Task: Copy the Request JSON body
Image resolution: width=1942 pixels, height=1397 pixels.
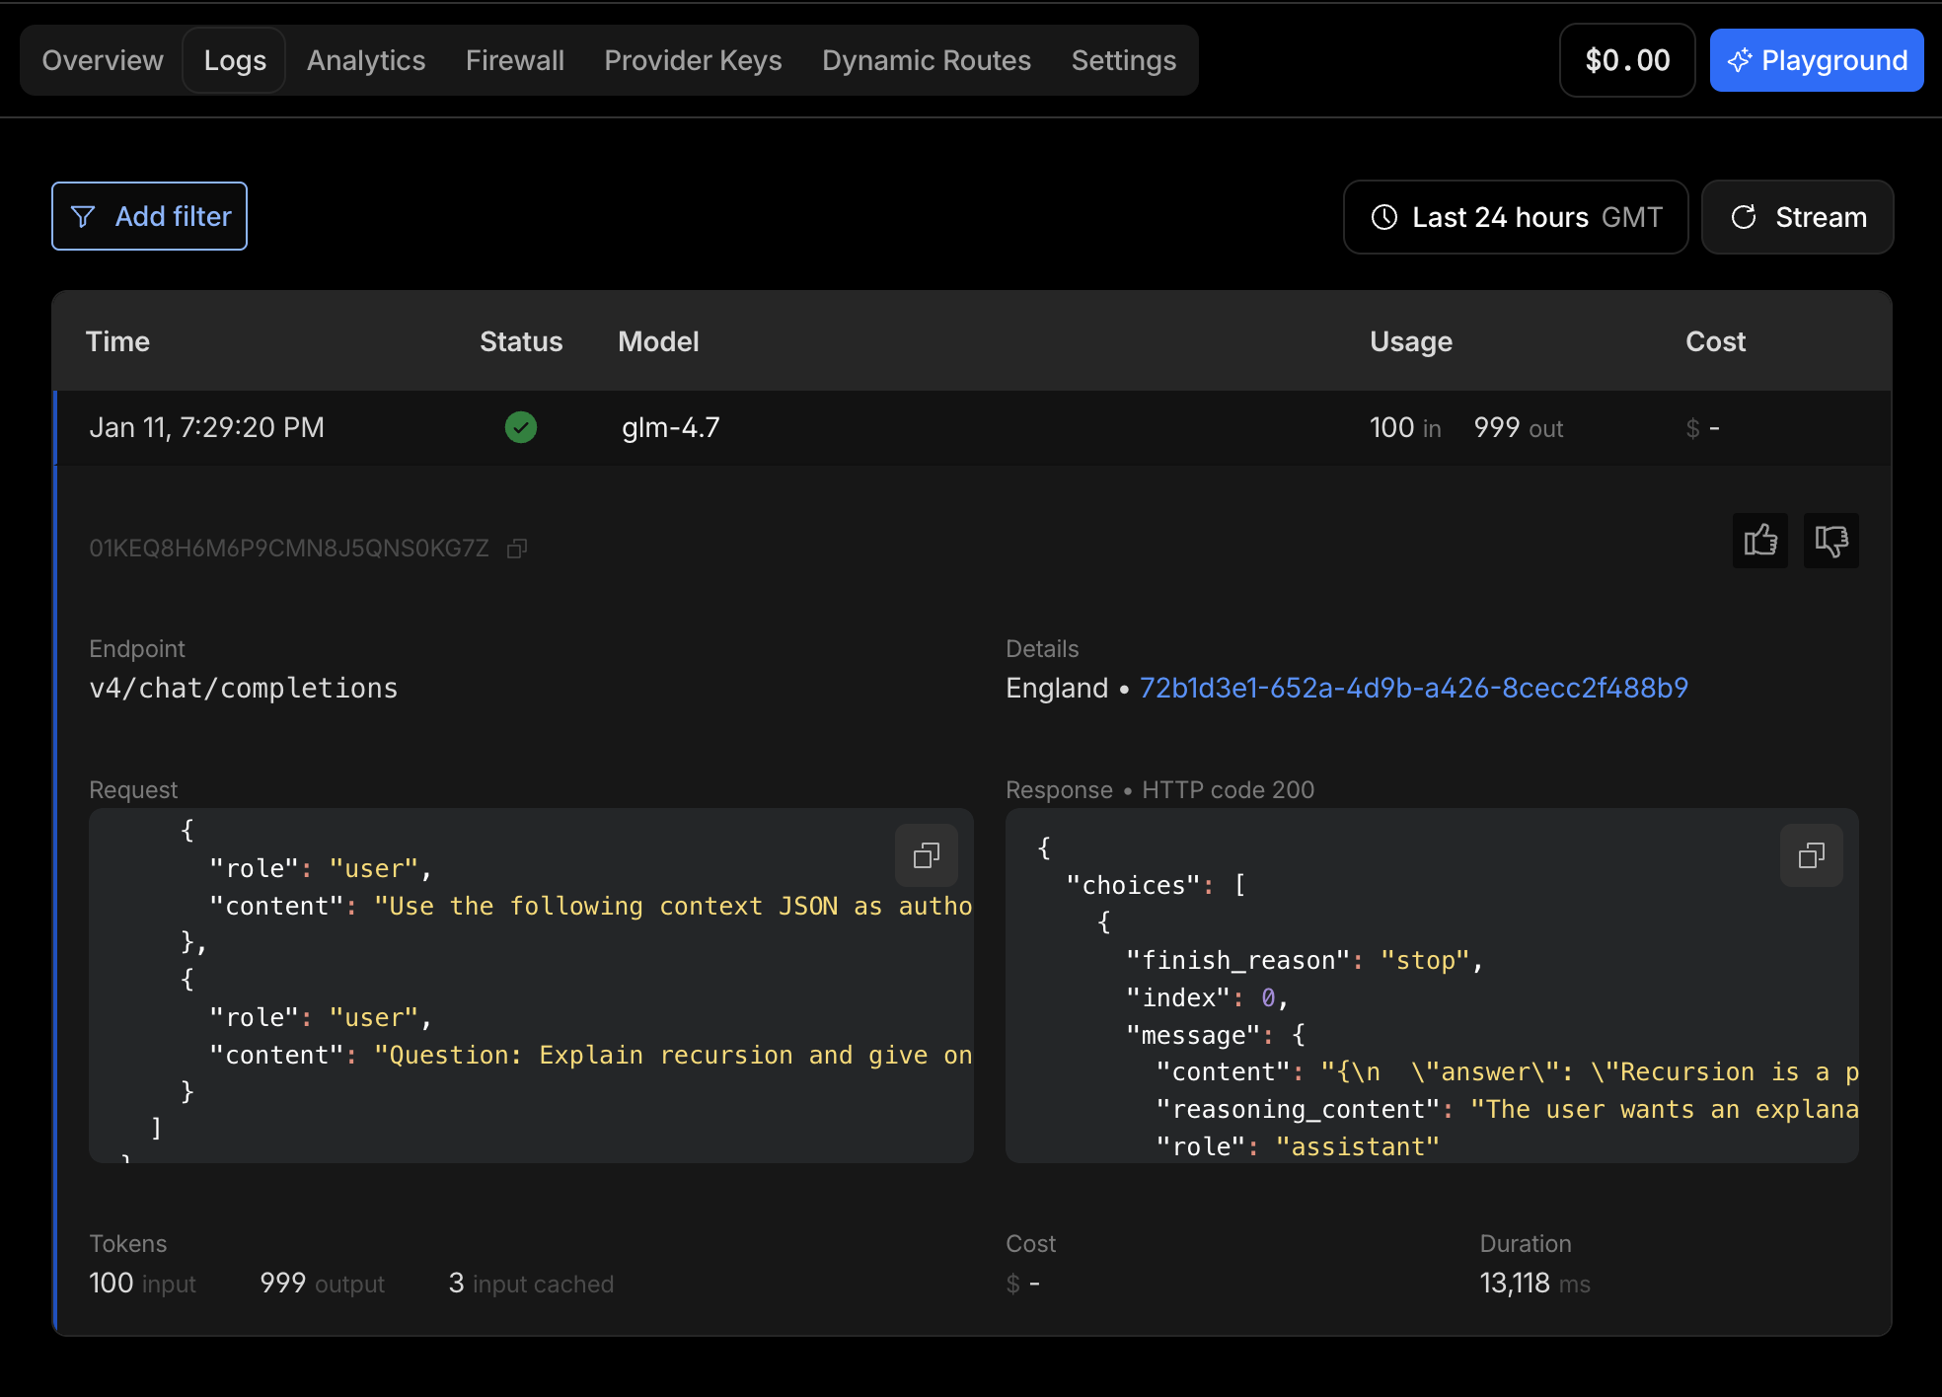Action: pos(926,855)
